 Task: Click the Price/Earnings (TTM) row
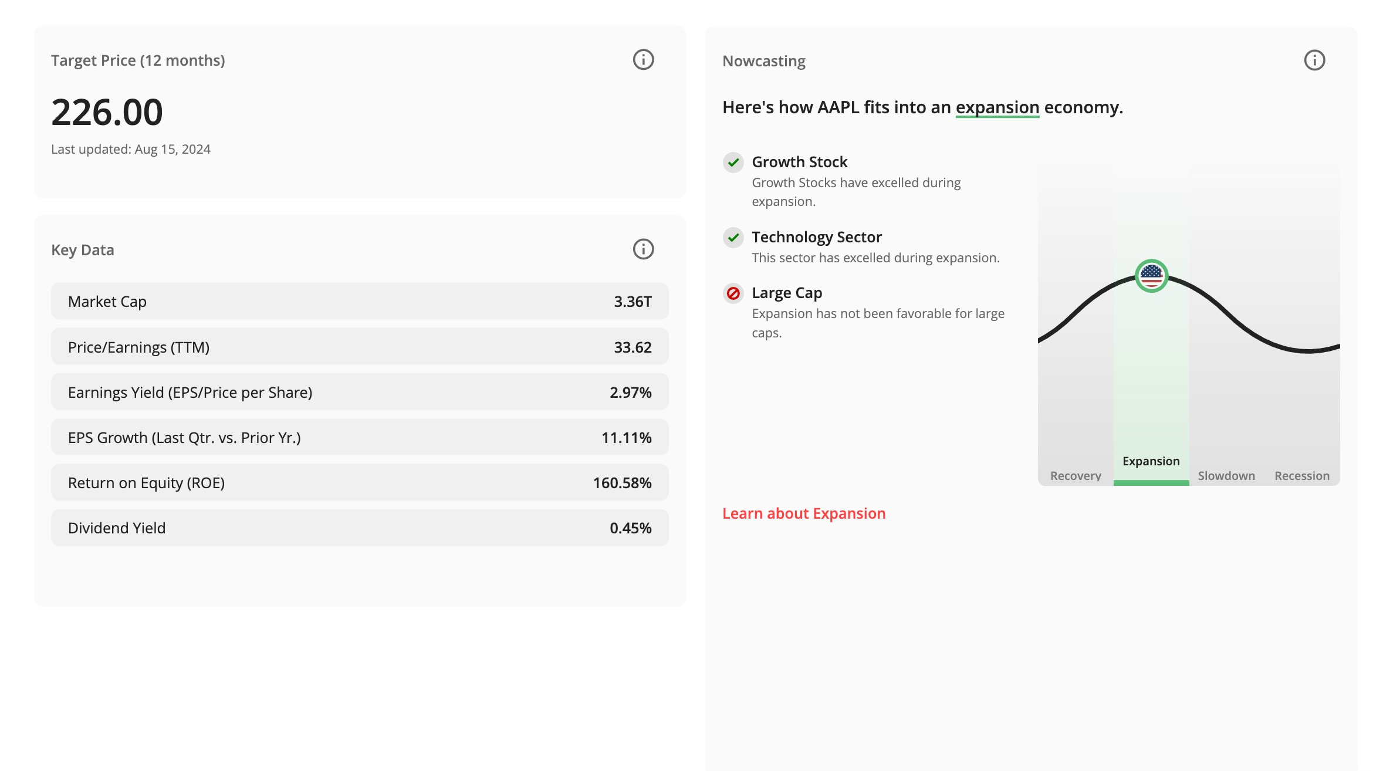pyautogui.click(x=360, y=347)
